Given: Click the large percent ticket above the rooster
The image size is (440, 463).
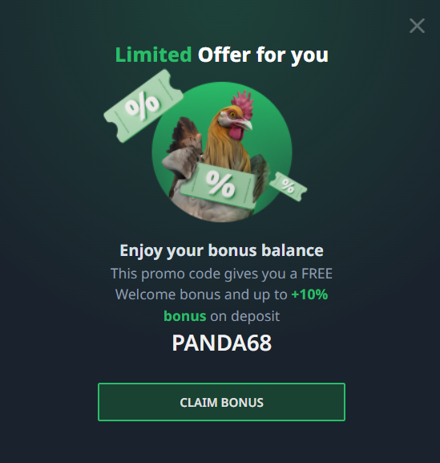Looking at the screenshot, I should pyautogui.click(x=143, y=106).
